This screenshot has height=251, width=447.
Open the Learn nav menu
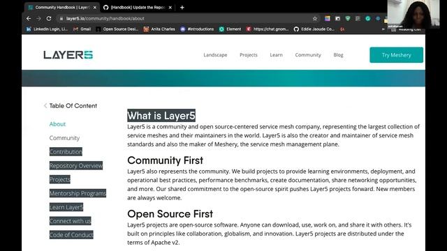[x=277, y=55]
